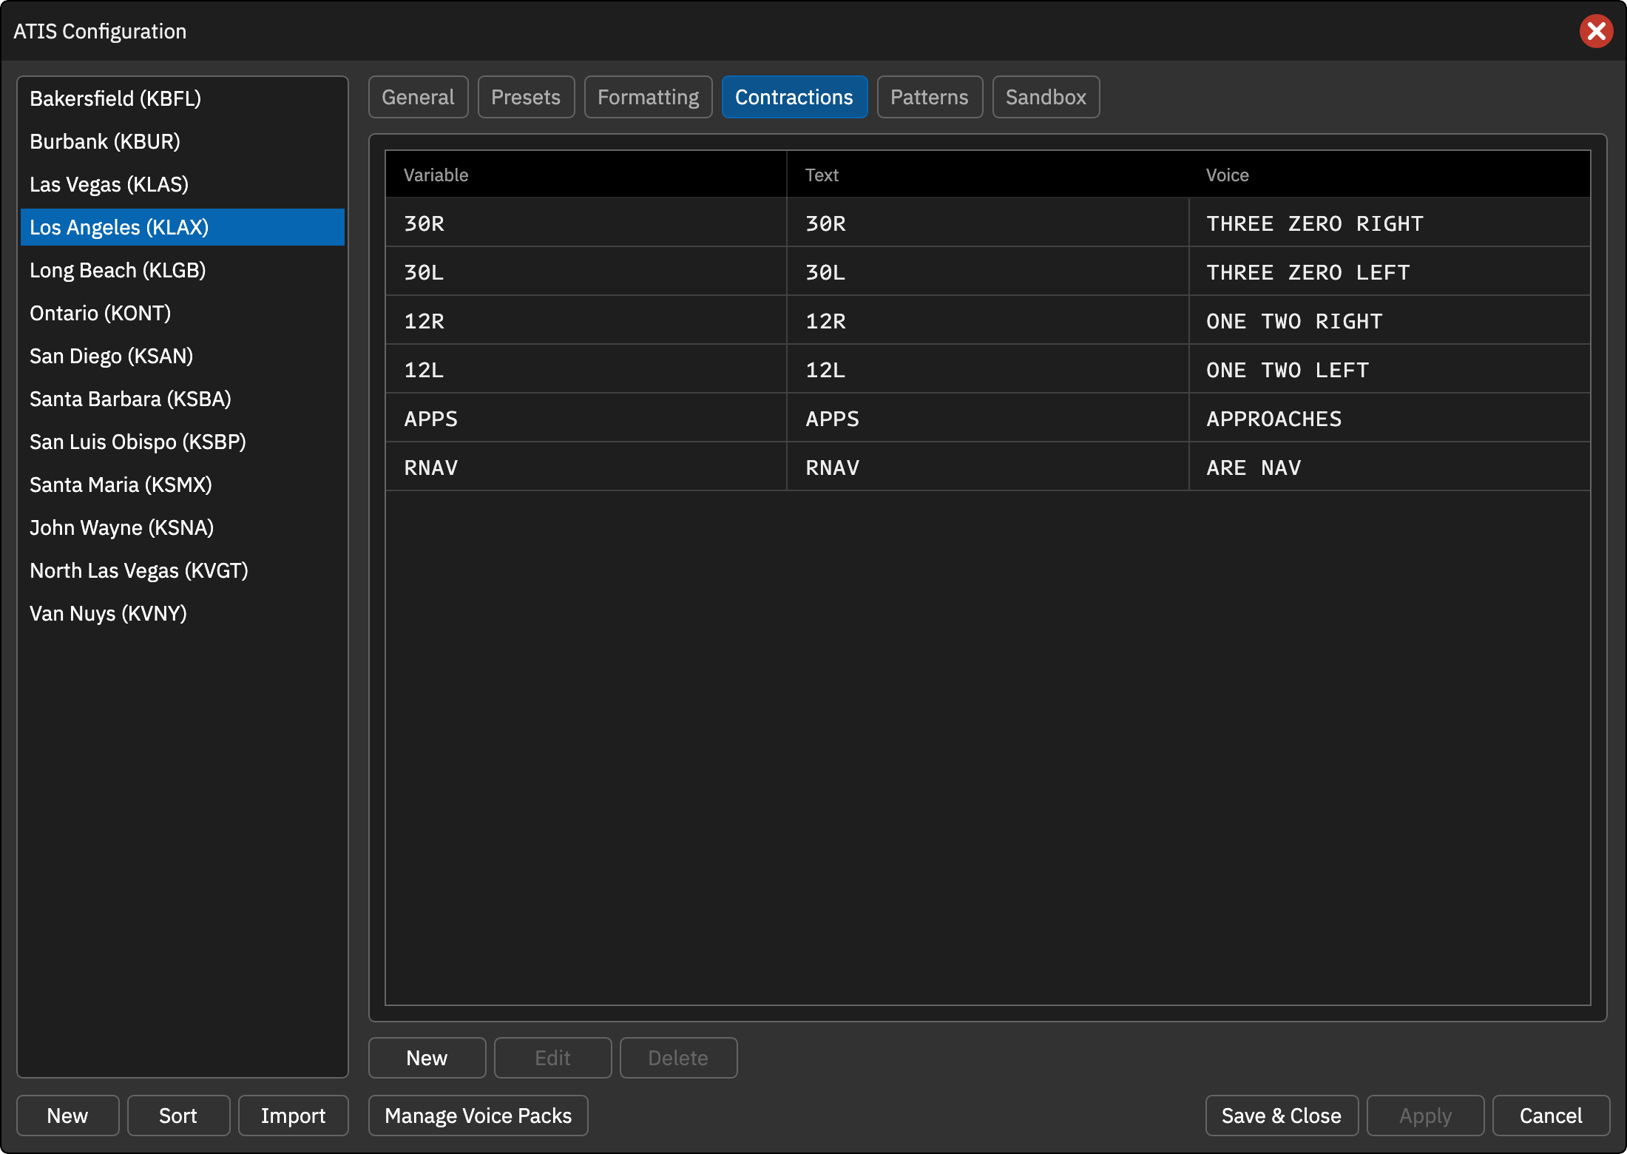Image resolution: width=1627 pixels, height=1154 pixels.
Task: Click the Apply button
Action: pyautogui.click(x=1425, y=1116)
